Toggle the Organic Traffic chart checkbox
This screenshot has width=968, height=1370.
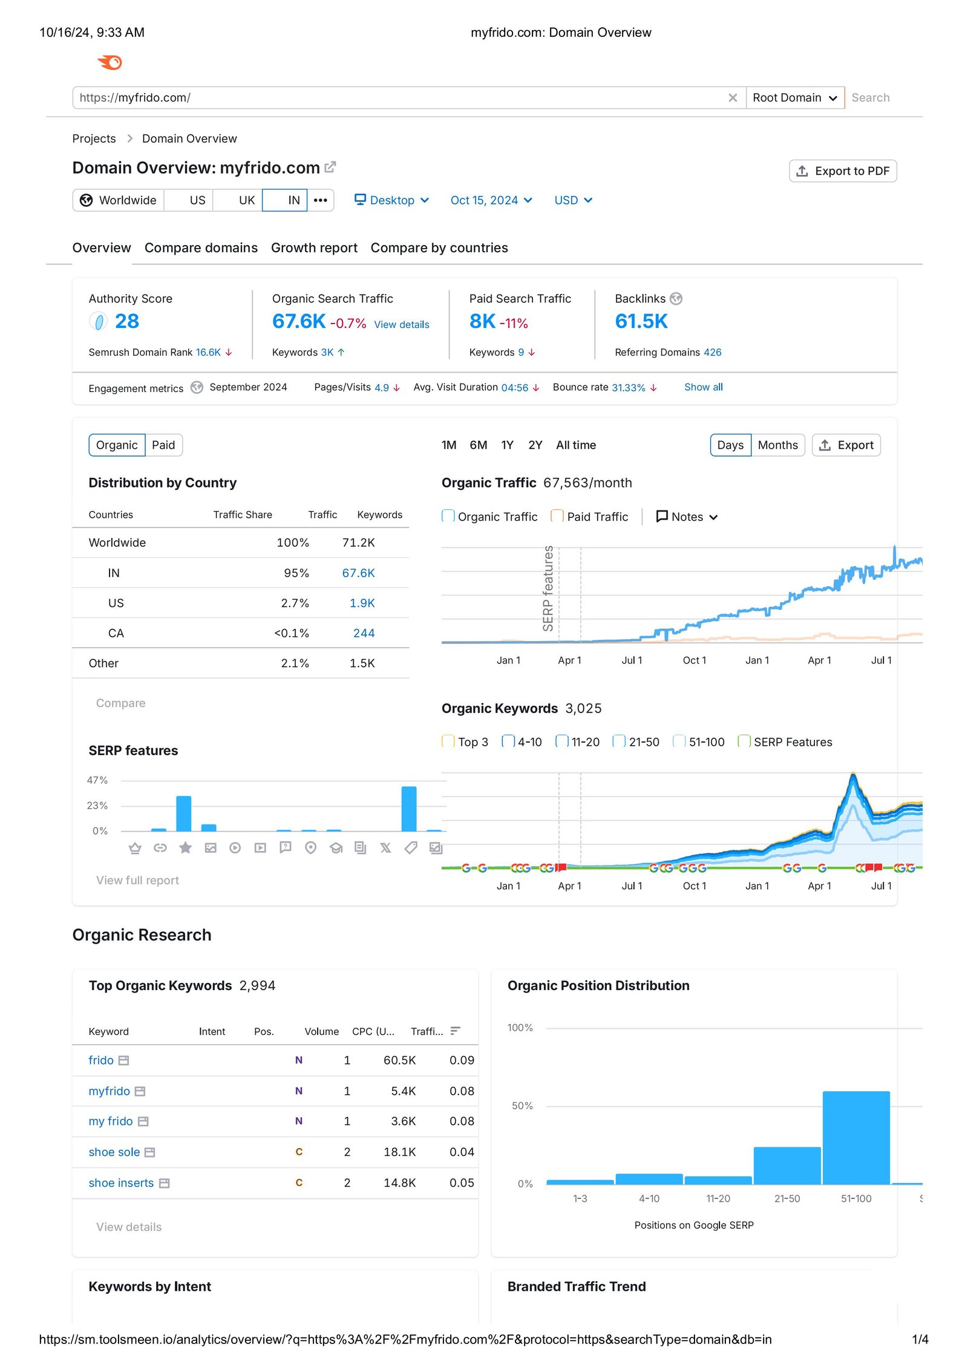(x=448, y=517)
